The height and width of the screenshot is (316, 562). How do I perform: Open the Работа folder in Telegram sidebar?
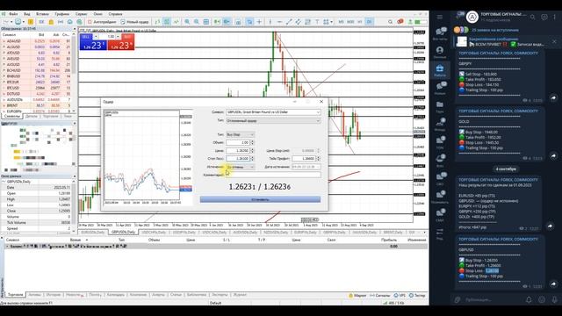coord(440,70)
